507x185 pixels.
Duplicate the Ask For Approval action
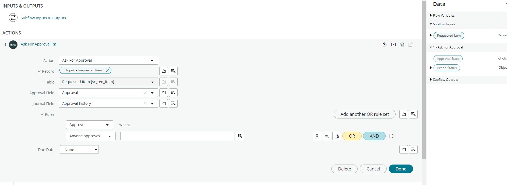[x=384, y=45]
